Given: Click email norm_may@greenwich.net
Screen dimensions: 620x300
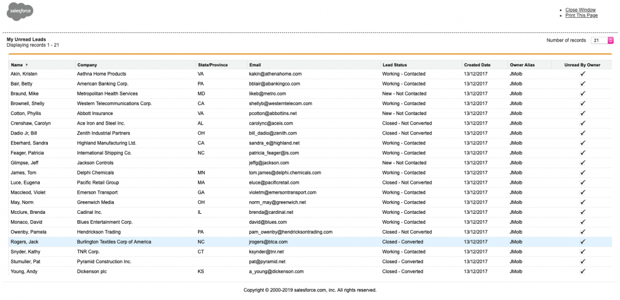Looking at the screenshot, I should point(277,202).
